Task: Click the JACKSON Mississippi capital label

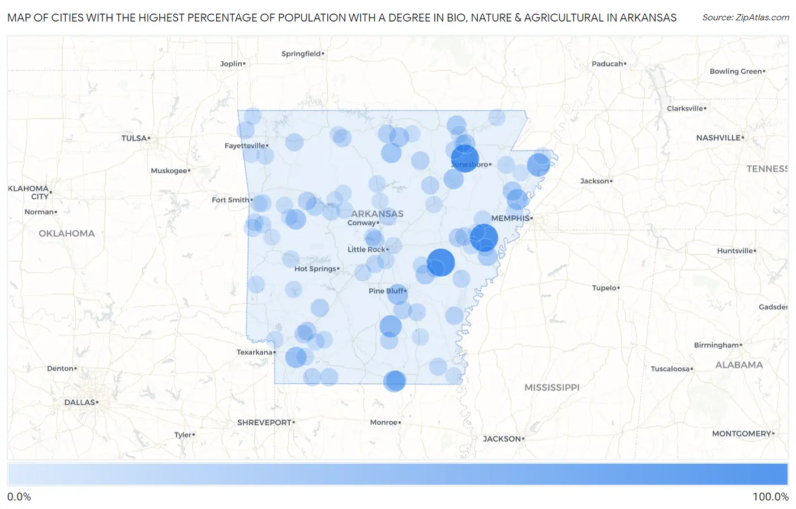Action: click(502, 439)
